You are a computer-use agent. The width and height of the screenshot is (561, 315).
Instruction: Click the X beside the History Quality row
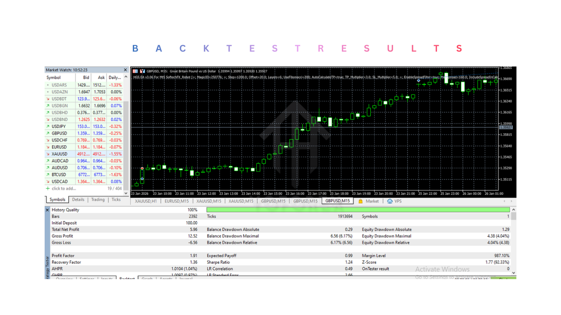pos(47,210)
